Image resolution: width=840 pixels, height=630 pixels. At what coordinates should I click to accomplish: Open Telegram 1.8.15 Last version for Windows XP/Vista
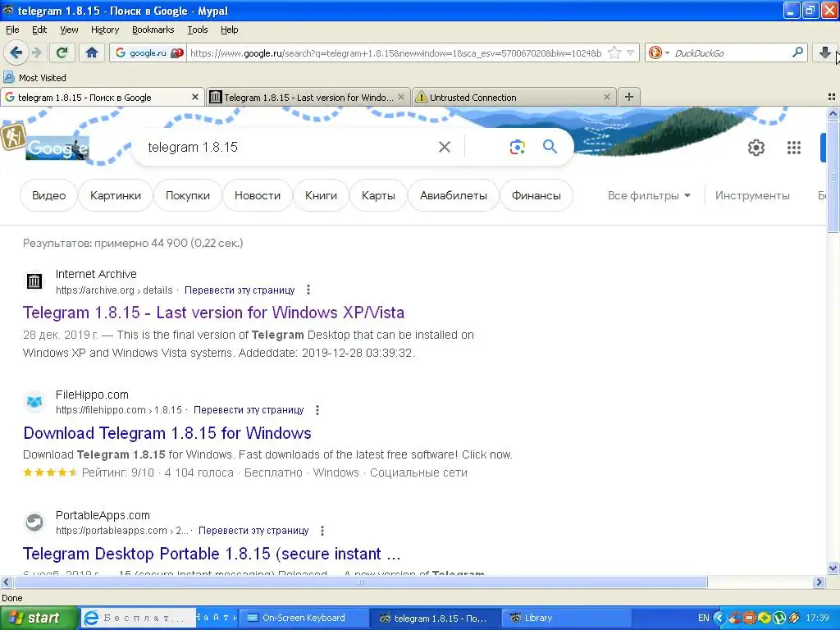point(213,313)
